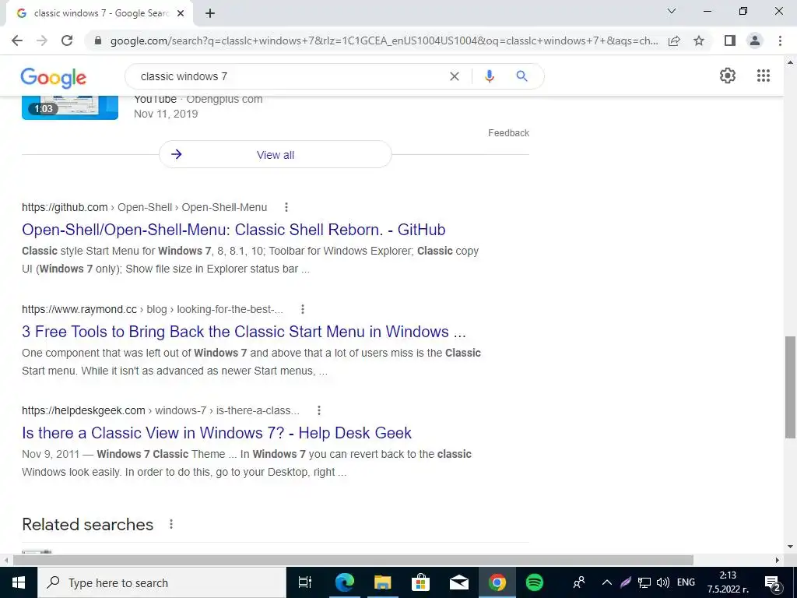Image resolution: width=797 pixels, height=598 pixels.
Task: Switch to Chrome in taskbar
Action: 497,582
